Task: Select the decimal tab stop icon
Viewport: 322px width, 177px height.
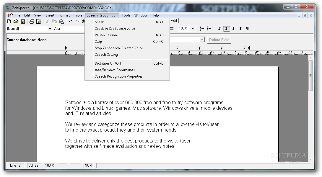Action: [240, 29]
